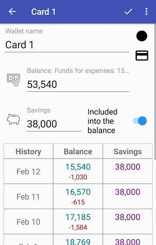Image resolution: width=156 pixels, height=245 pixels.
Task: Toggle Included into the balance switch
Action: (x=140, y=121)
